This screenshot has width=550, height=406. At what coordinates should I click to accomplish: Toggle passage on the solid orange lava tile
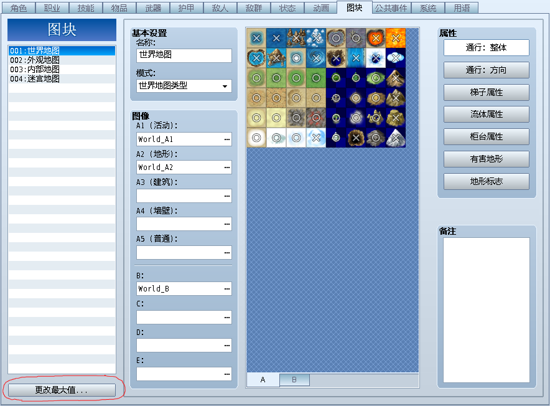point(396,38)
